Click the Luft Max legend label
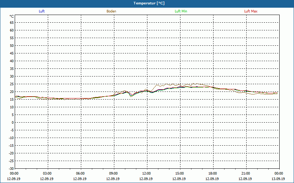Viewport: 294px width, 183px height. 251,11
